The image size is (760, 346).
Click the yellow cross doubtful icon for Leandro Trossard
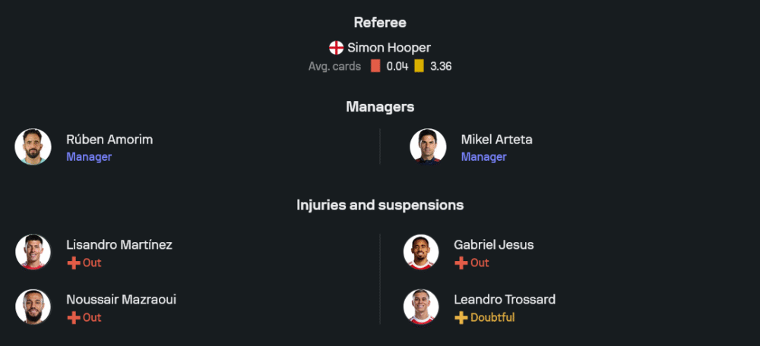tap(461, 318)
